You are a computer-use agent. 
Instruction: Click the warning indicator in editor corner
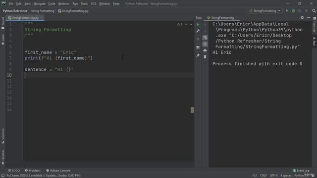(x=180, y=24)
